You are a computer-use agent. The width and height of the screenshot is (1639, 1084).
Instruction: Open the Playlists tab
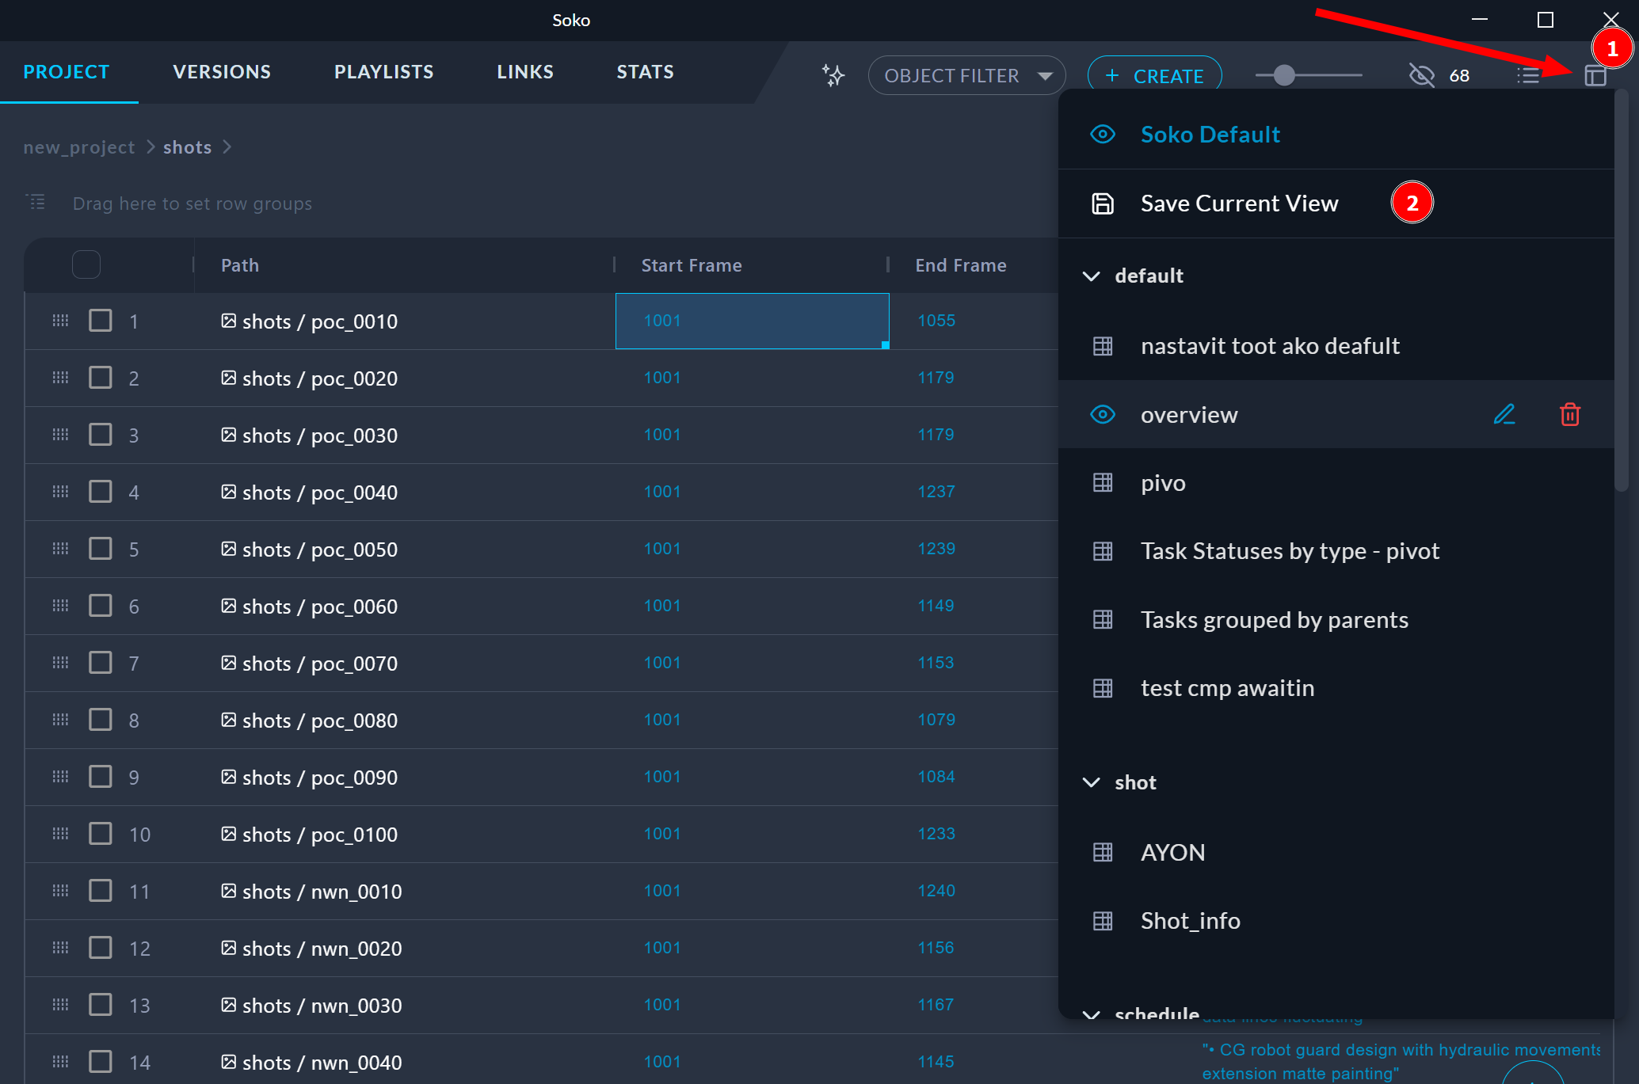383,72
